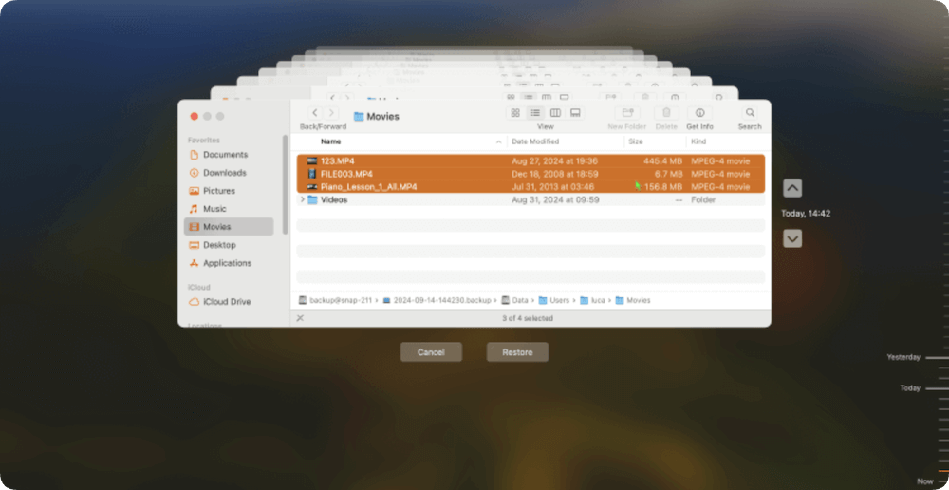
Task: Select the Videos folder row
Action: (x=530, y=199)
